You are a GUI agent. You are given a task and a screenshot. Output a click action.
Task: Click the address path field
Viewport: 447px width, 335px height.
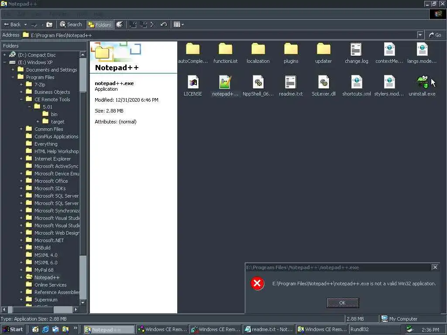[x=219, y=35]
